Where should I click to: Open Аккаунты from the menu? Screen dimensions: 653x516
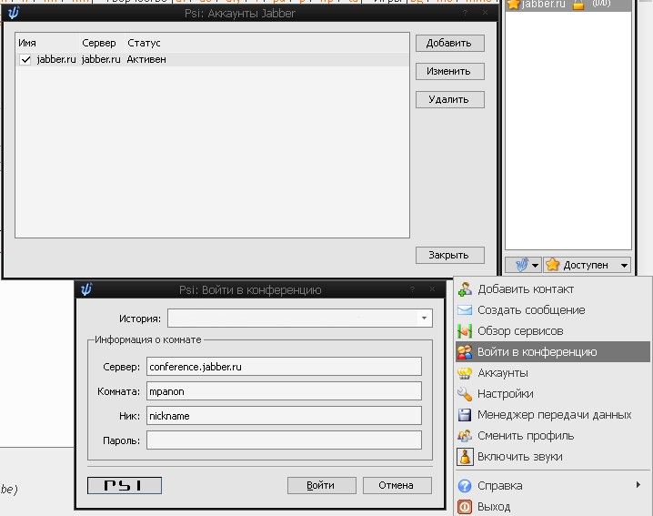553,372
